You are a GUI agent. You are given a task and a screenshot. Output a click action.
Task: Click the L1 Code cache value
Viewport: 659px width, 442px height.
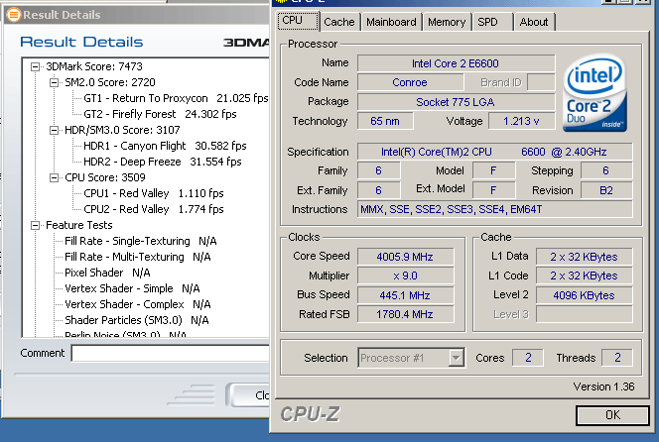pos(585,276)
